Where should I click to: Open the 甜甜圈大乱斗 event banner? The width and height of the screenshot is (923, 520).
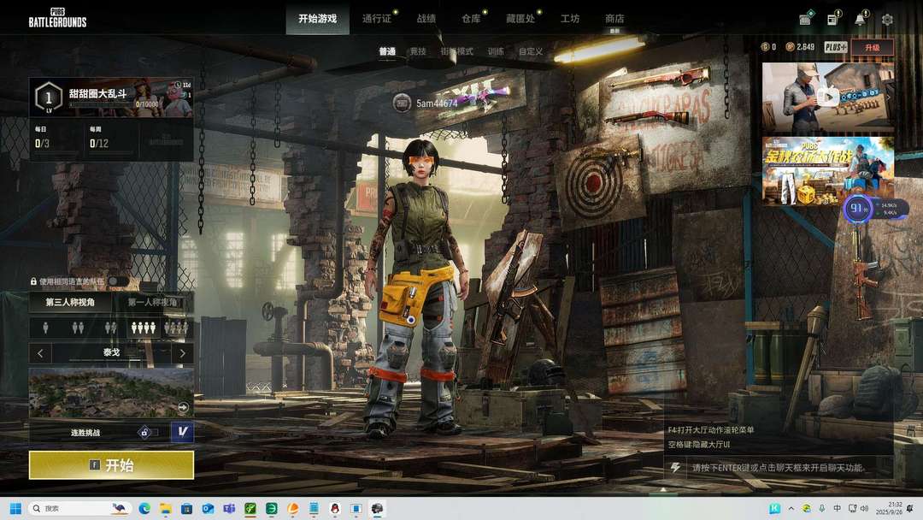111,97
